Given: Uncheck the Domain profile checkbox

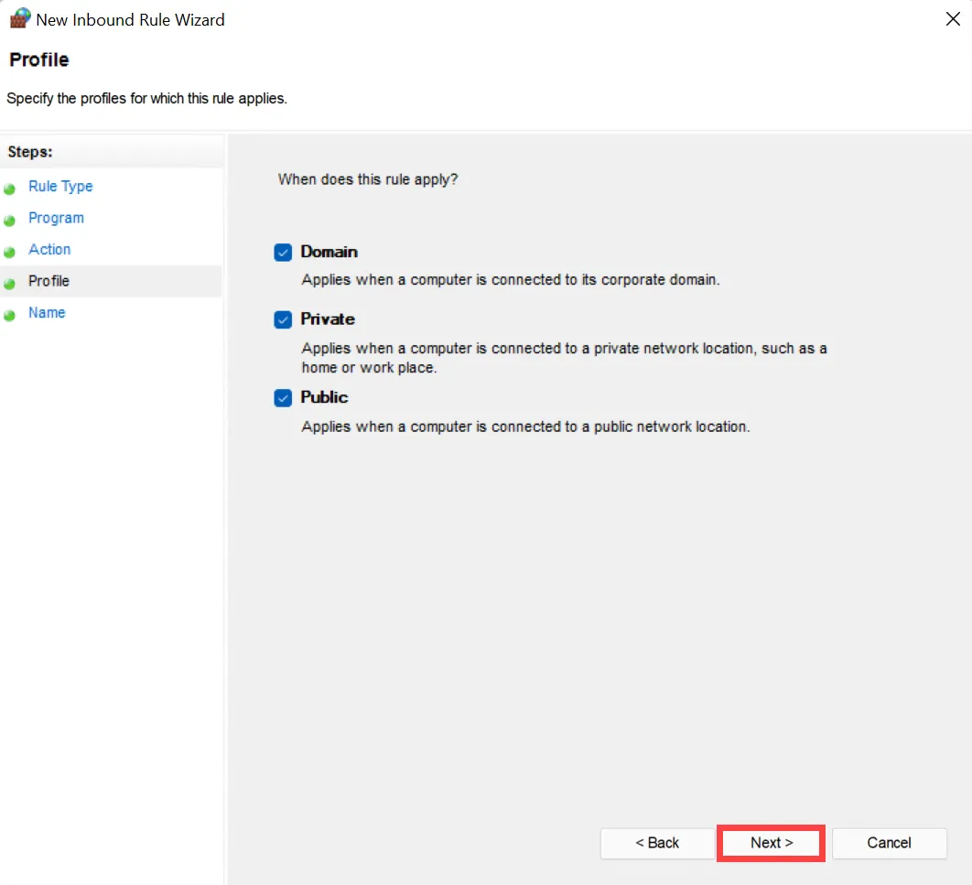Looking at the screenshot, I should point(283,253).
